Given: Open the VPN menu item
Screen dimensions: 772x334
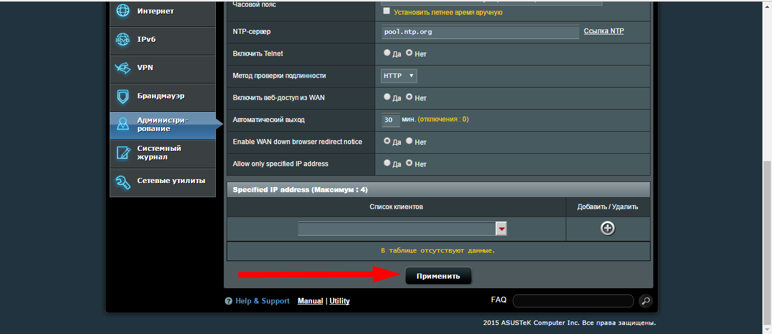Looking at the screenshot, I should pyautogui.click(x=163, y=69).
